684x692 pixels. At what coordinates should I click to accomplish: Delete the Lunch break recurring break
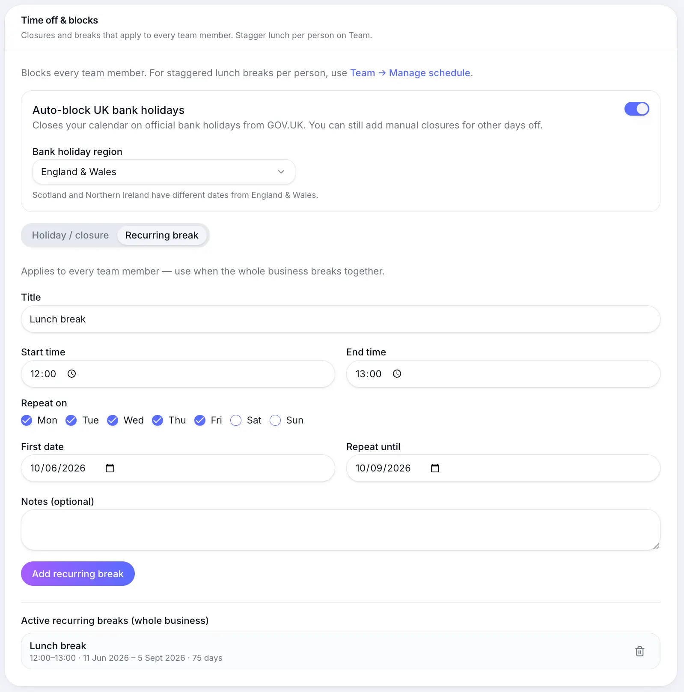click(639, 651)
